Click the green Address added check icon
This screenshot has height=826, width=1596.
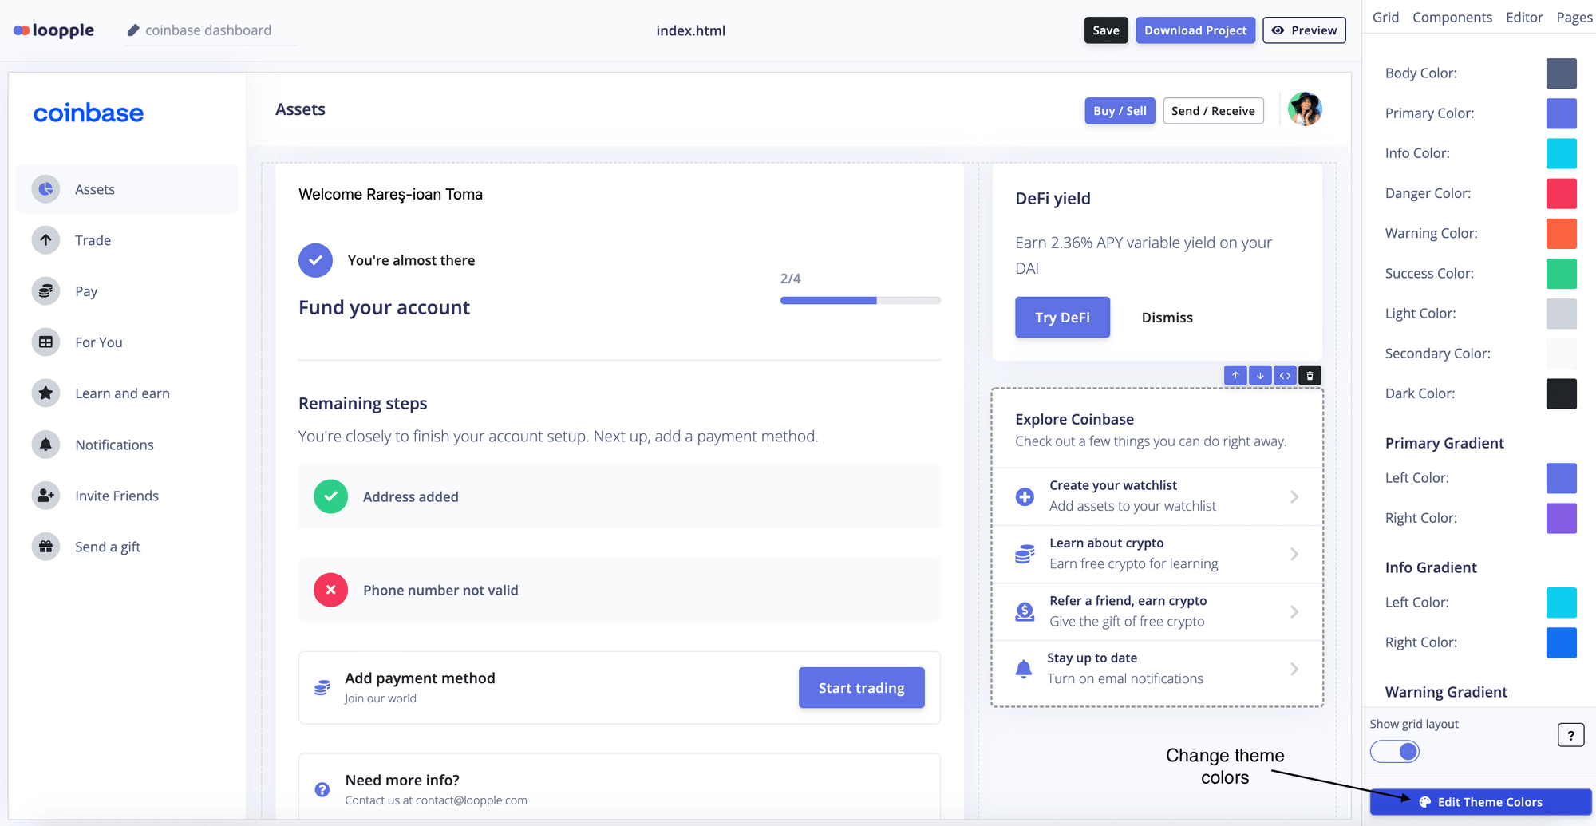coord(330,496)
